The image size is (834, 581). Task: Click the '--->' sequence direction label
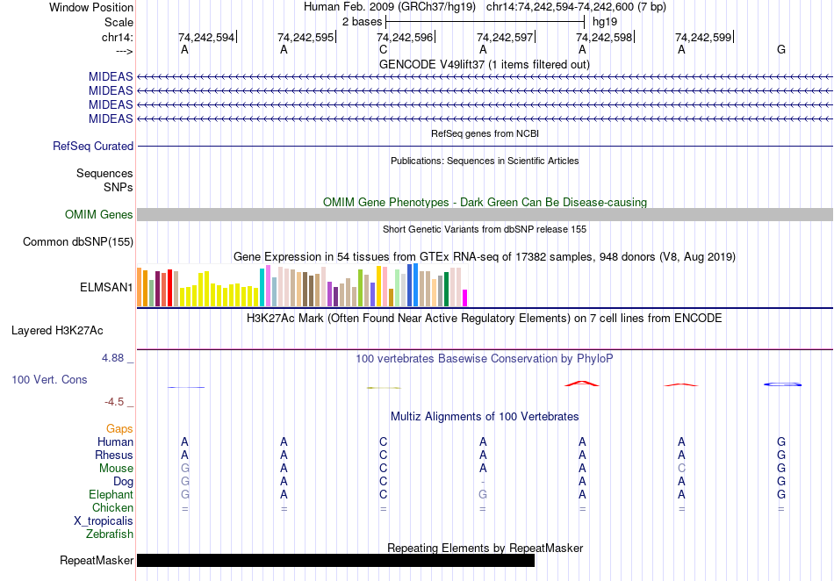tap(124, 51)
